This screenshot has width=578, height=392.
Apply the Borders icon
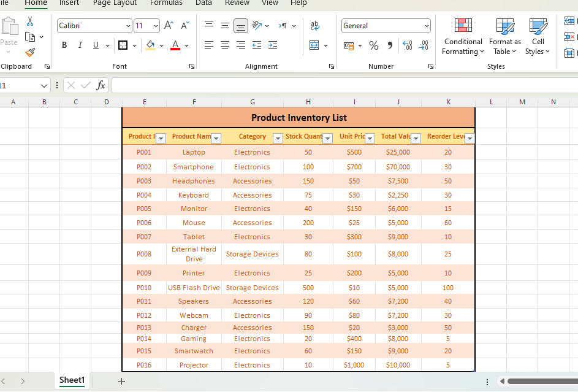pyautogui.click(x=123, y=45)
